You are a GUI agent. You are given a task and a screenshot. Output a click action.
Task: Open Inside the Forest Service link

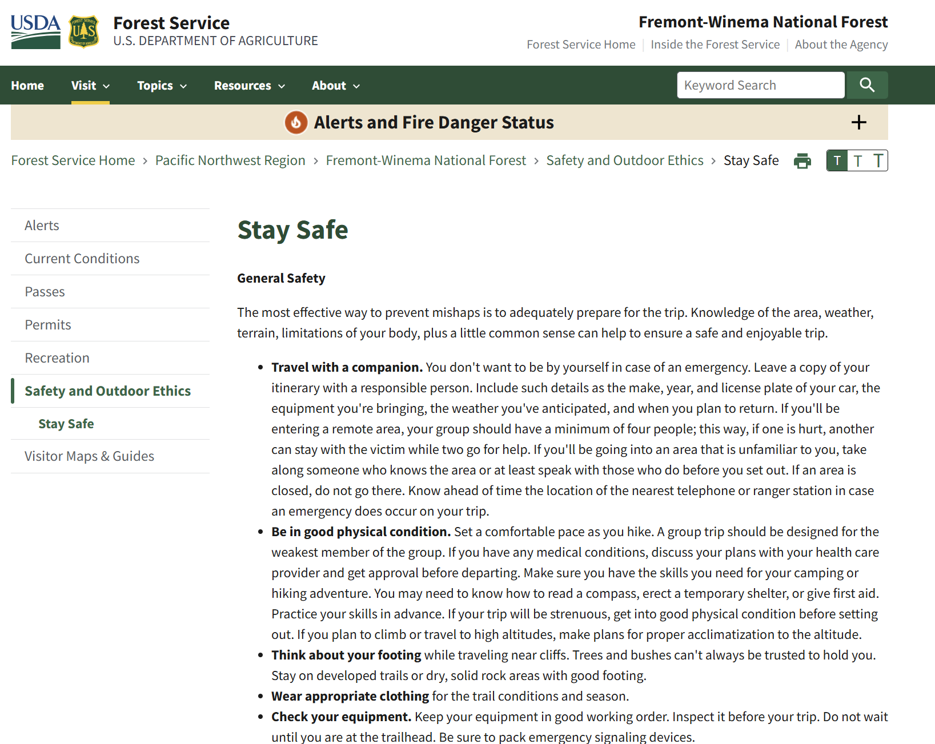tap(715, 45)
